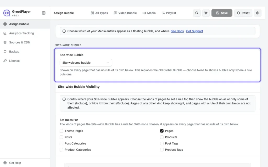This screenshot has height=167, width=268.
Task: Click the GreetPlayer logo icon
Action: coord(7,13)
